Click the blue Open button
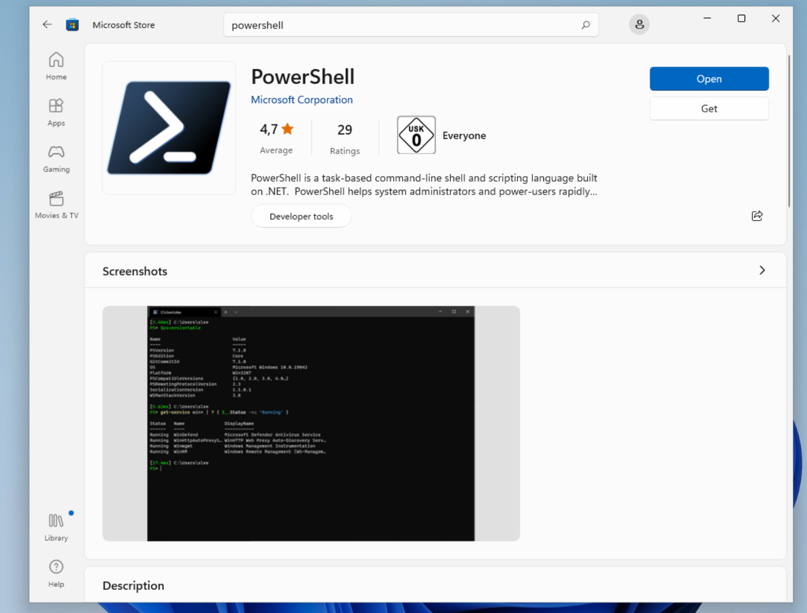Image resolution: width=807 pixels, height=613 pixels. pyautogui.click(x=709, y=79)
